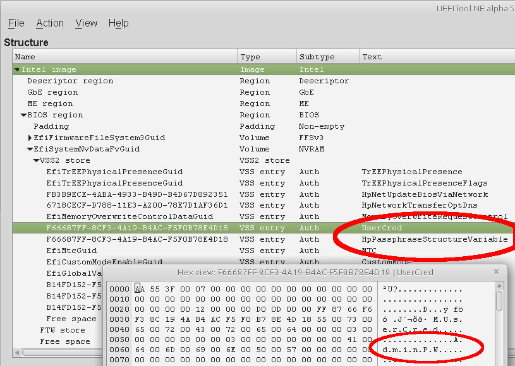
Task: Click the first byte AA in hex view
Action: pyautogui.click(x=140, y=289)
